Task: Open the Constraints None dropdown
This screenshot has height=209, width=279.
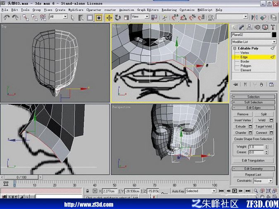Action: [x=271, y=181]
